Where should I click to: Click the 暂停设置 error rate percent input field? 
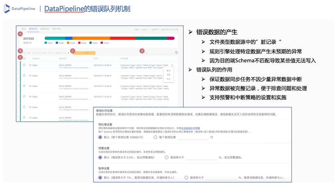click(x=221, y=178)
